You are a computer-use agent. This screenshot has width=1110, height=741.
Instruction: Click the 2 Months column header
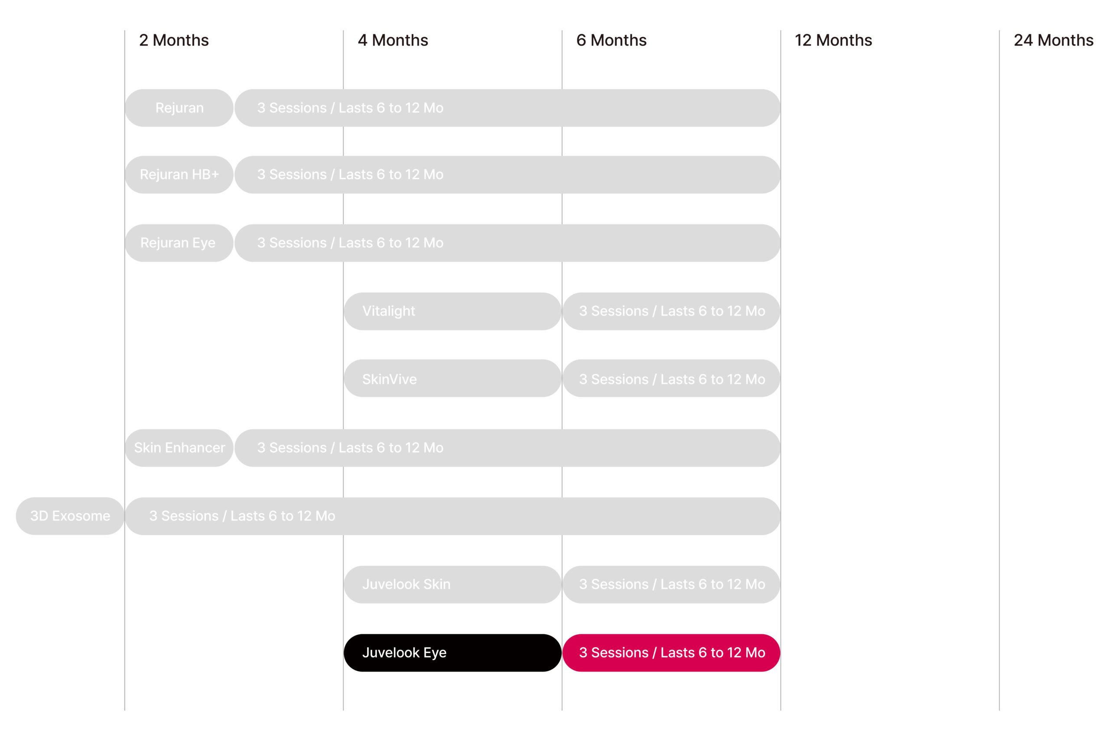tap(174, 40)
